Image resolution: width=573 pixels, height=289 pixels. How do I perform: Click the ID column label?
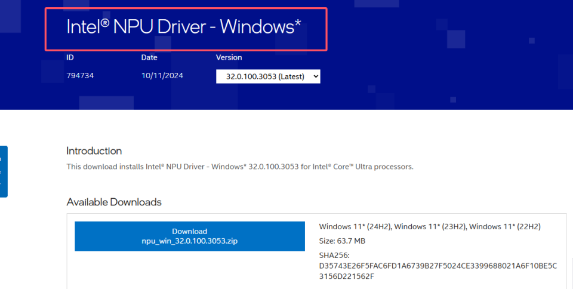coord(70,57)
